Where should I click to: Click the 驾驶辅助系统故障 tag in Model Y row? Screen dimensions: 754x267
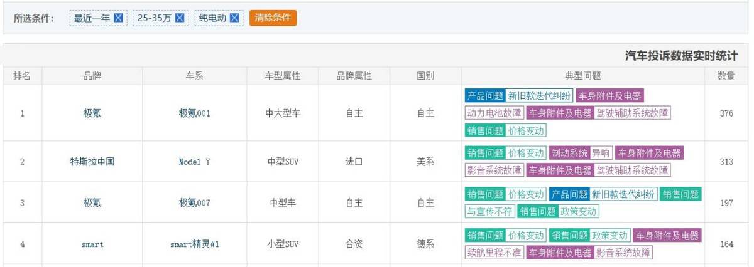(x=632, y=170)
